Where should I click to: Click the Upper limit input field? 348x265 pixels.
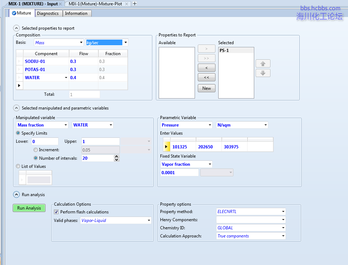coord(100,142)
